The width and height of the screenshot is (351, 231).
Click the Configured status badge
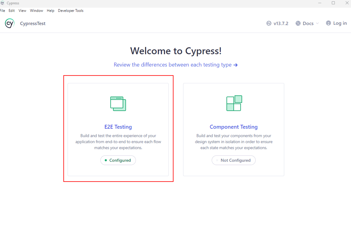click(118, 160)
